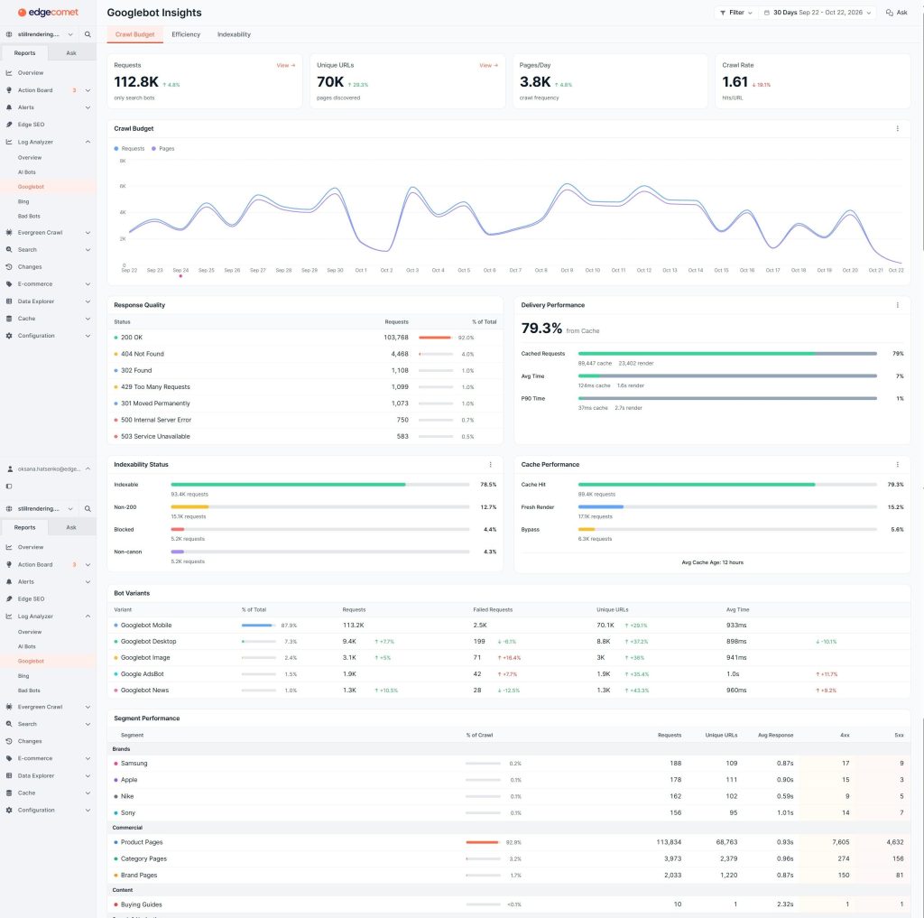Expand Cache with its chevron in the upper sidebar
Viewport: 924px width, 918px height.
click(88, 319)
